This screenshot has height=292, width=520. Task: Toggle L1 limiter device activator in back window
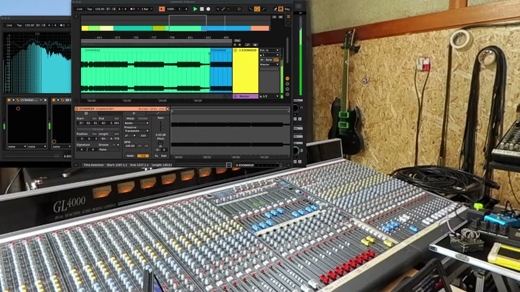9,100
